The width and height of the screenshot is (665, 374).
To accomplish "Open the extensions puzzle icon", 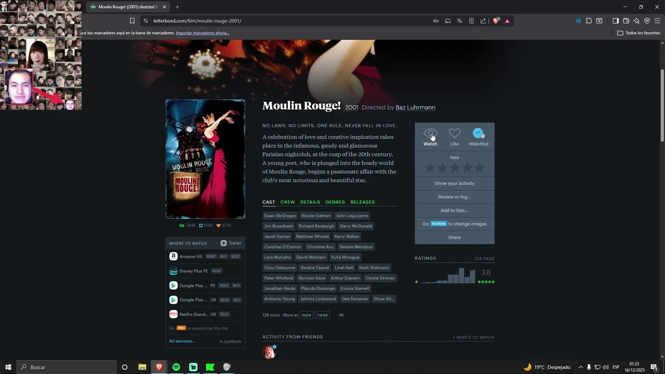I will [x=589, y=21].
